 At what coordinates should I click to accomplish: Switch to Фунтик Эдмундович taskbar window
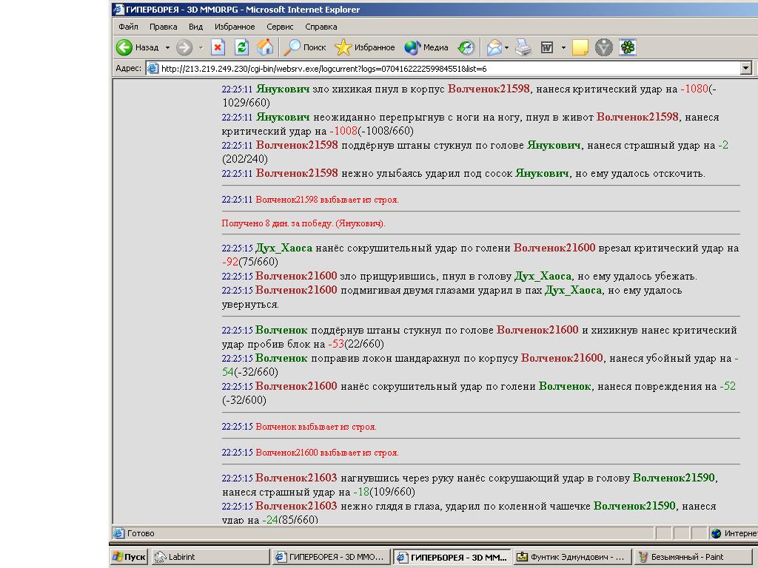[x=572, y=557]
